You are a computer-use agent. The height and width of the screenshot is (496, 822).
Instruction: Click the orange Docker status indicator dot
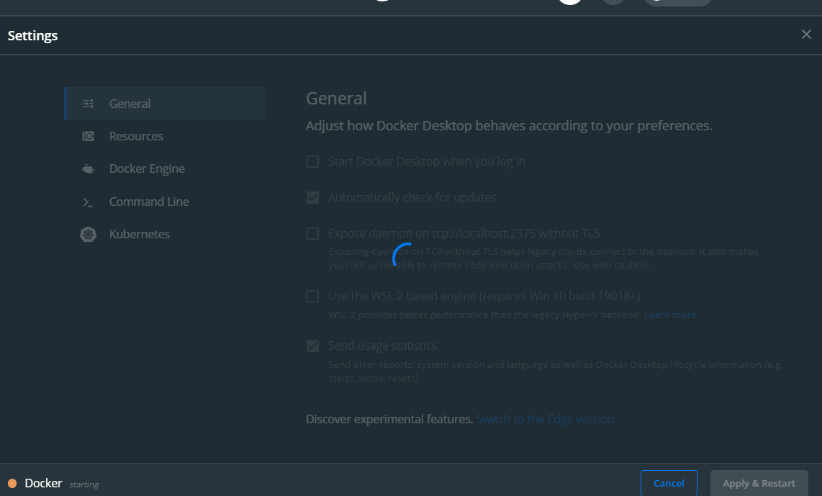click(12, 484)
